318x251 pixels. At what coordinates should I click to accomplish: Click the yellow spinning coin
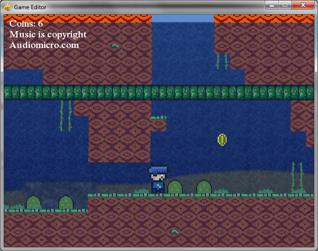[x=222, y=140]
